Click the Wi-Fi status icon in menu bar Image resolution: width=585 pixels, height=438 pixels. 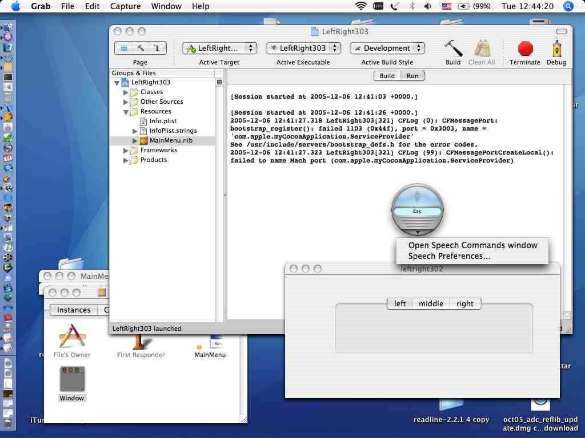pos(360,6)
